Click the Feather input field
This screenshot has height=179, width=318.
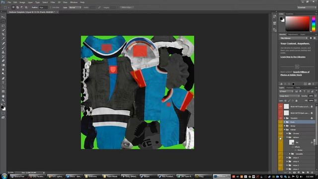(x=43, y=7)
